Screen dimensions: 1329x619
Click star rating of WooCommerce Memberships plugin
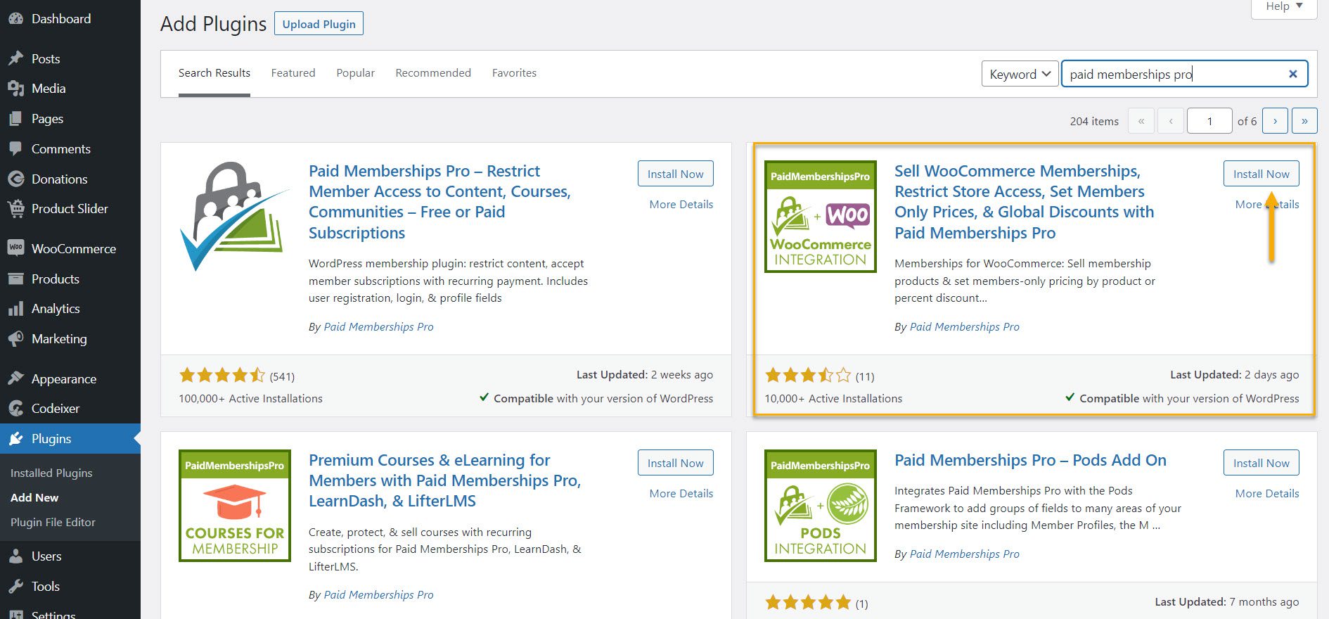808,376
